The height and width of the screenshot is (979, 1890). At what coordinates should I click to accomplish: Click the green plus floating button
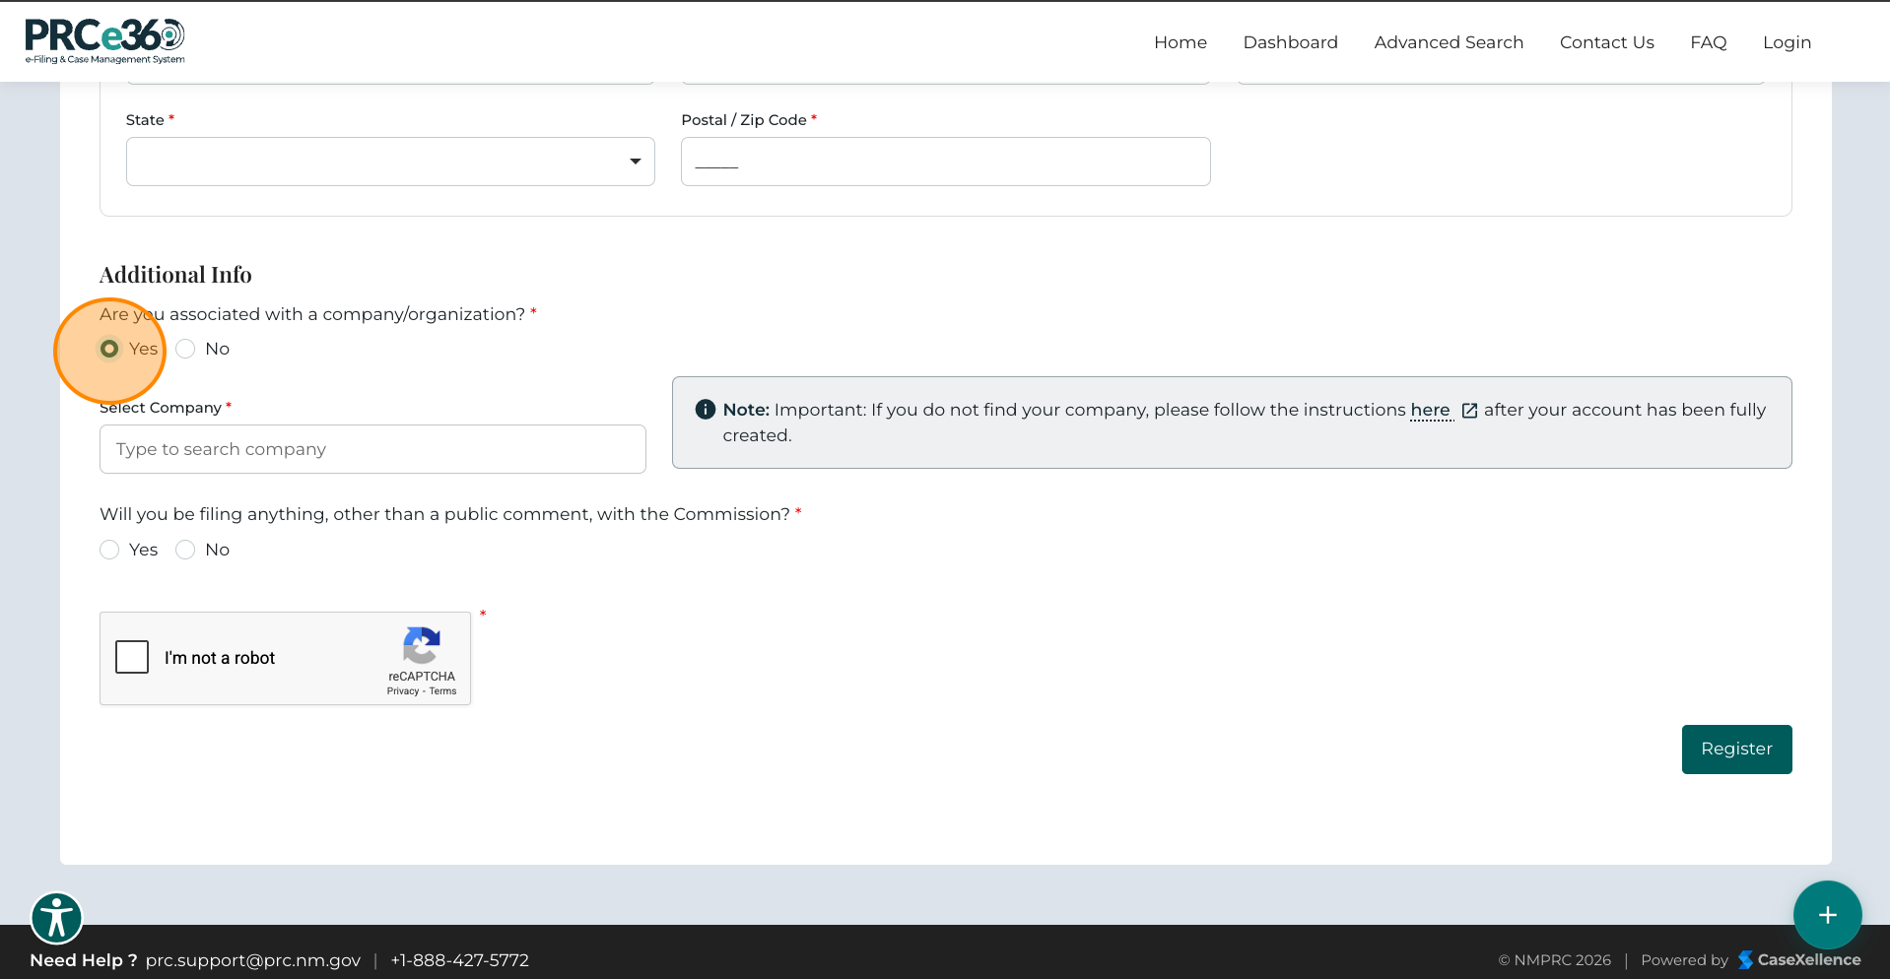pos(1827,915)
